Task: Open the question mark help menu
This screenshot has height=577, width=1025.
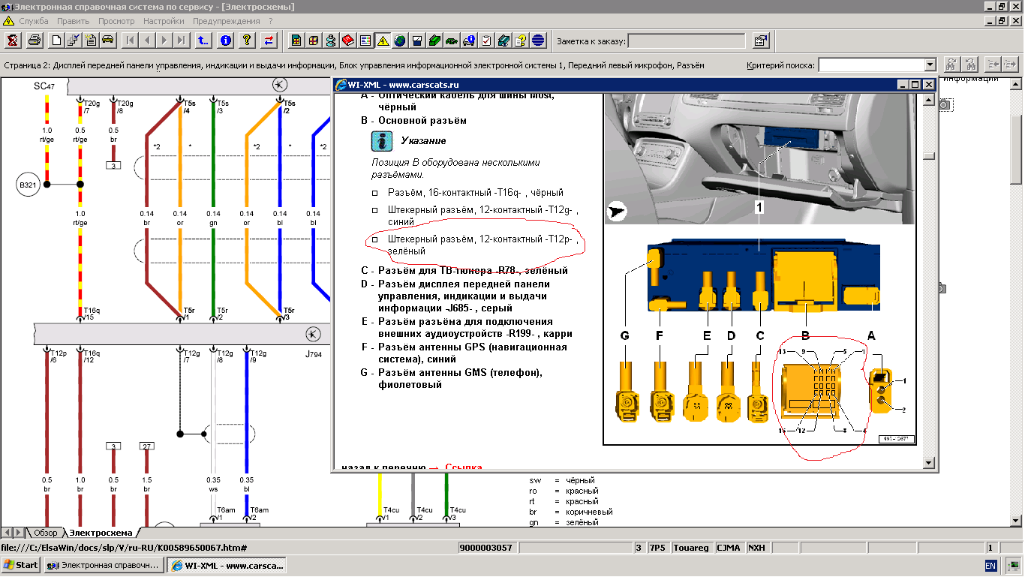Action: [x=271, y=21]
